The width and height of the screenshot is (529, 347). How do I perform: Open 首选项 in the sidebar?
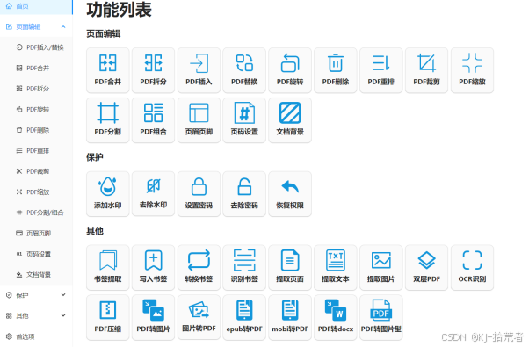[36, 336]
